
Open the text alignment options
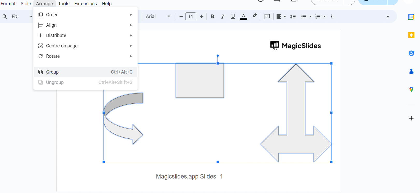coord(281,16)
